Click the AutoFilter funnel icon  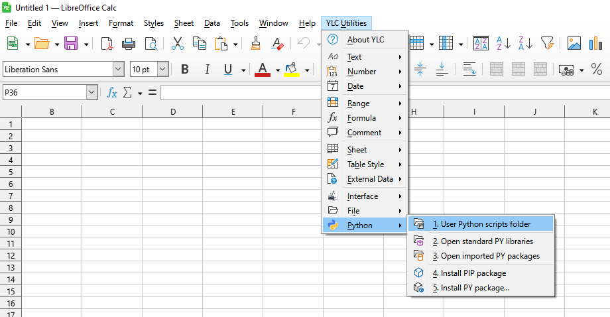coord(546,44)
